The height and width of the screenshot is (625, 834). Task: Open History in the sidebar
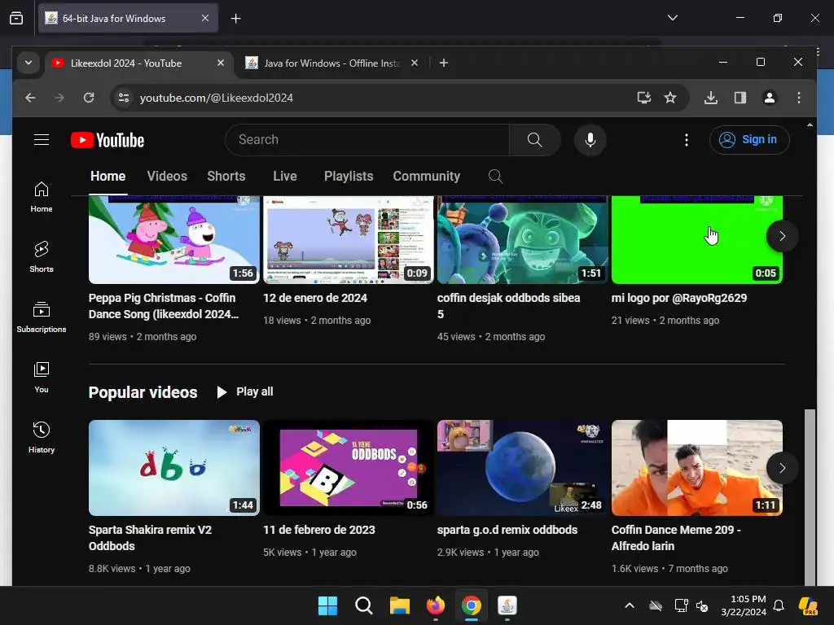[x=42, y=437]
